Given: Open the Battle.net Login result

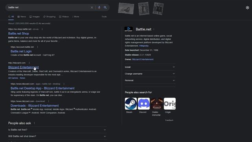Looking at the screenshot, I should pyautogui.click(x=21, y=51).
